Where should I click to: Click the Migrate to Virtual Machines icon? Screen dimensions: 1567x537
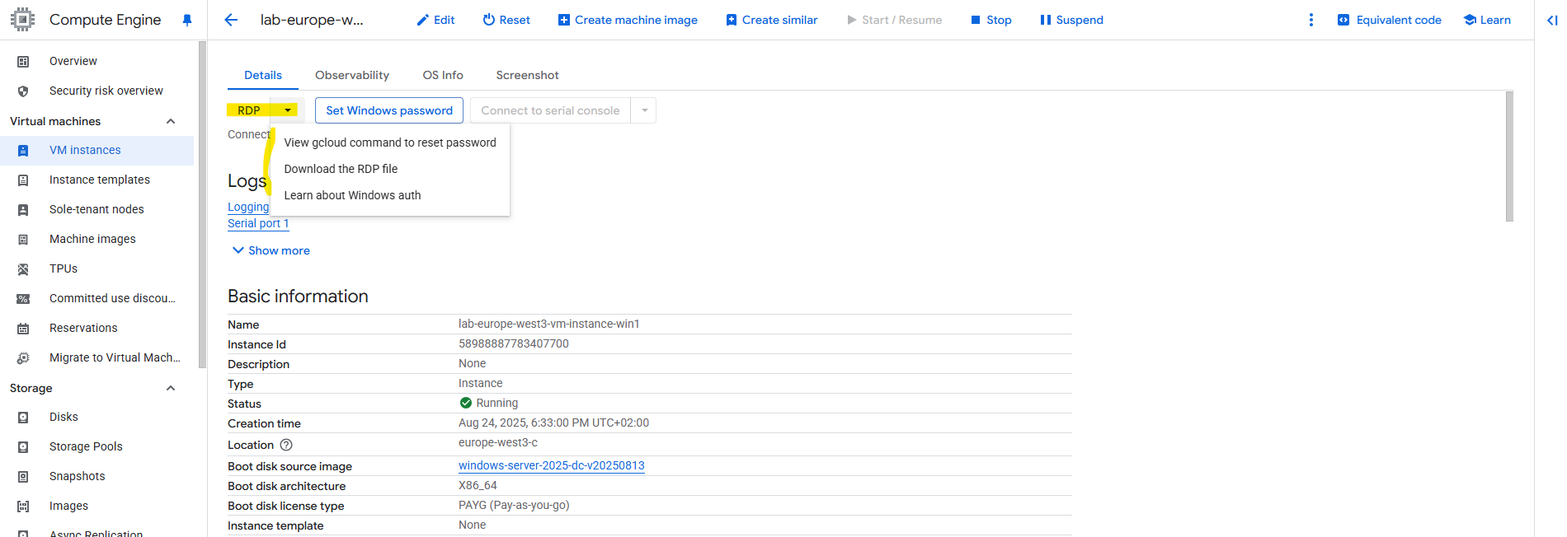tap(23, 357)
